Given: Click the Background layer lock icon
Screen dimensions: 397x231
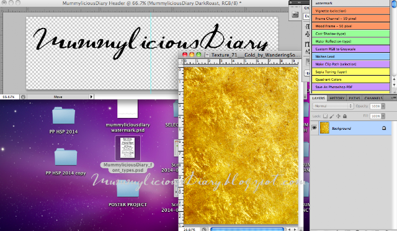Looking at the screenshot, I should click(x=384, y=128).
